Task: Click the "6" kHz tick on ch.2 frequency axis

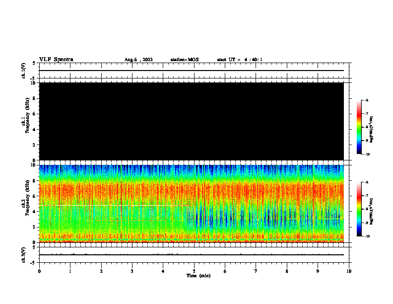Action: 35,196
